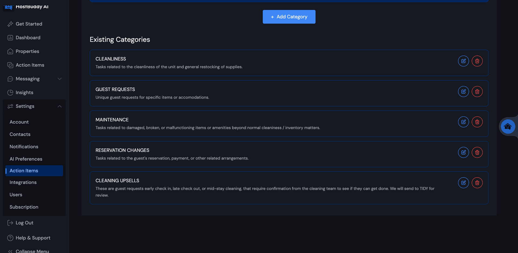Open Help & Support
This screenshot has width=518, height=253.
click(33, 238)
